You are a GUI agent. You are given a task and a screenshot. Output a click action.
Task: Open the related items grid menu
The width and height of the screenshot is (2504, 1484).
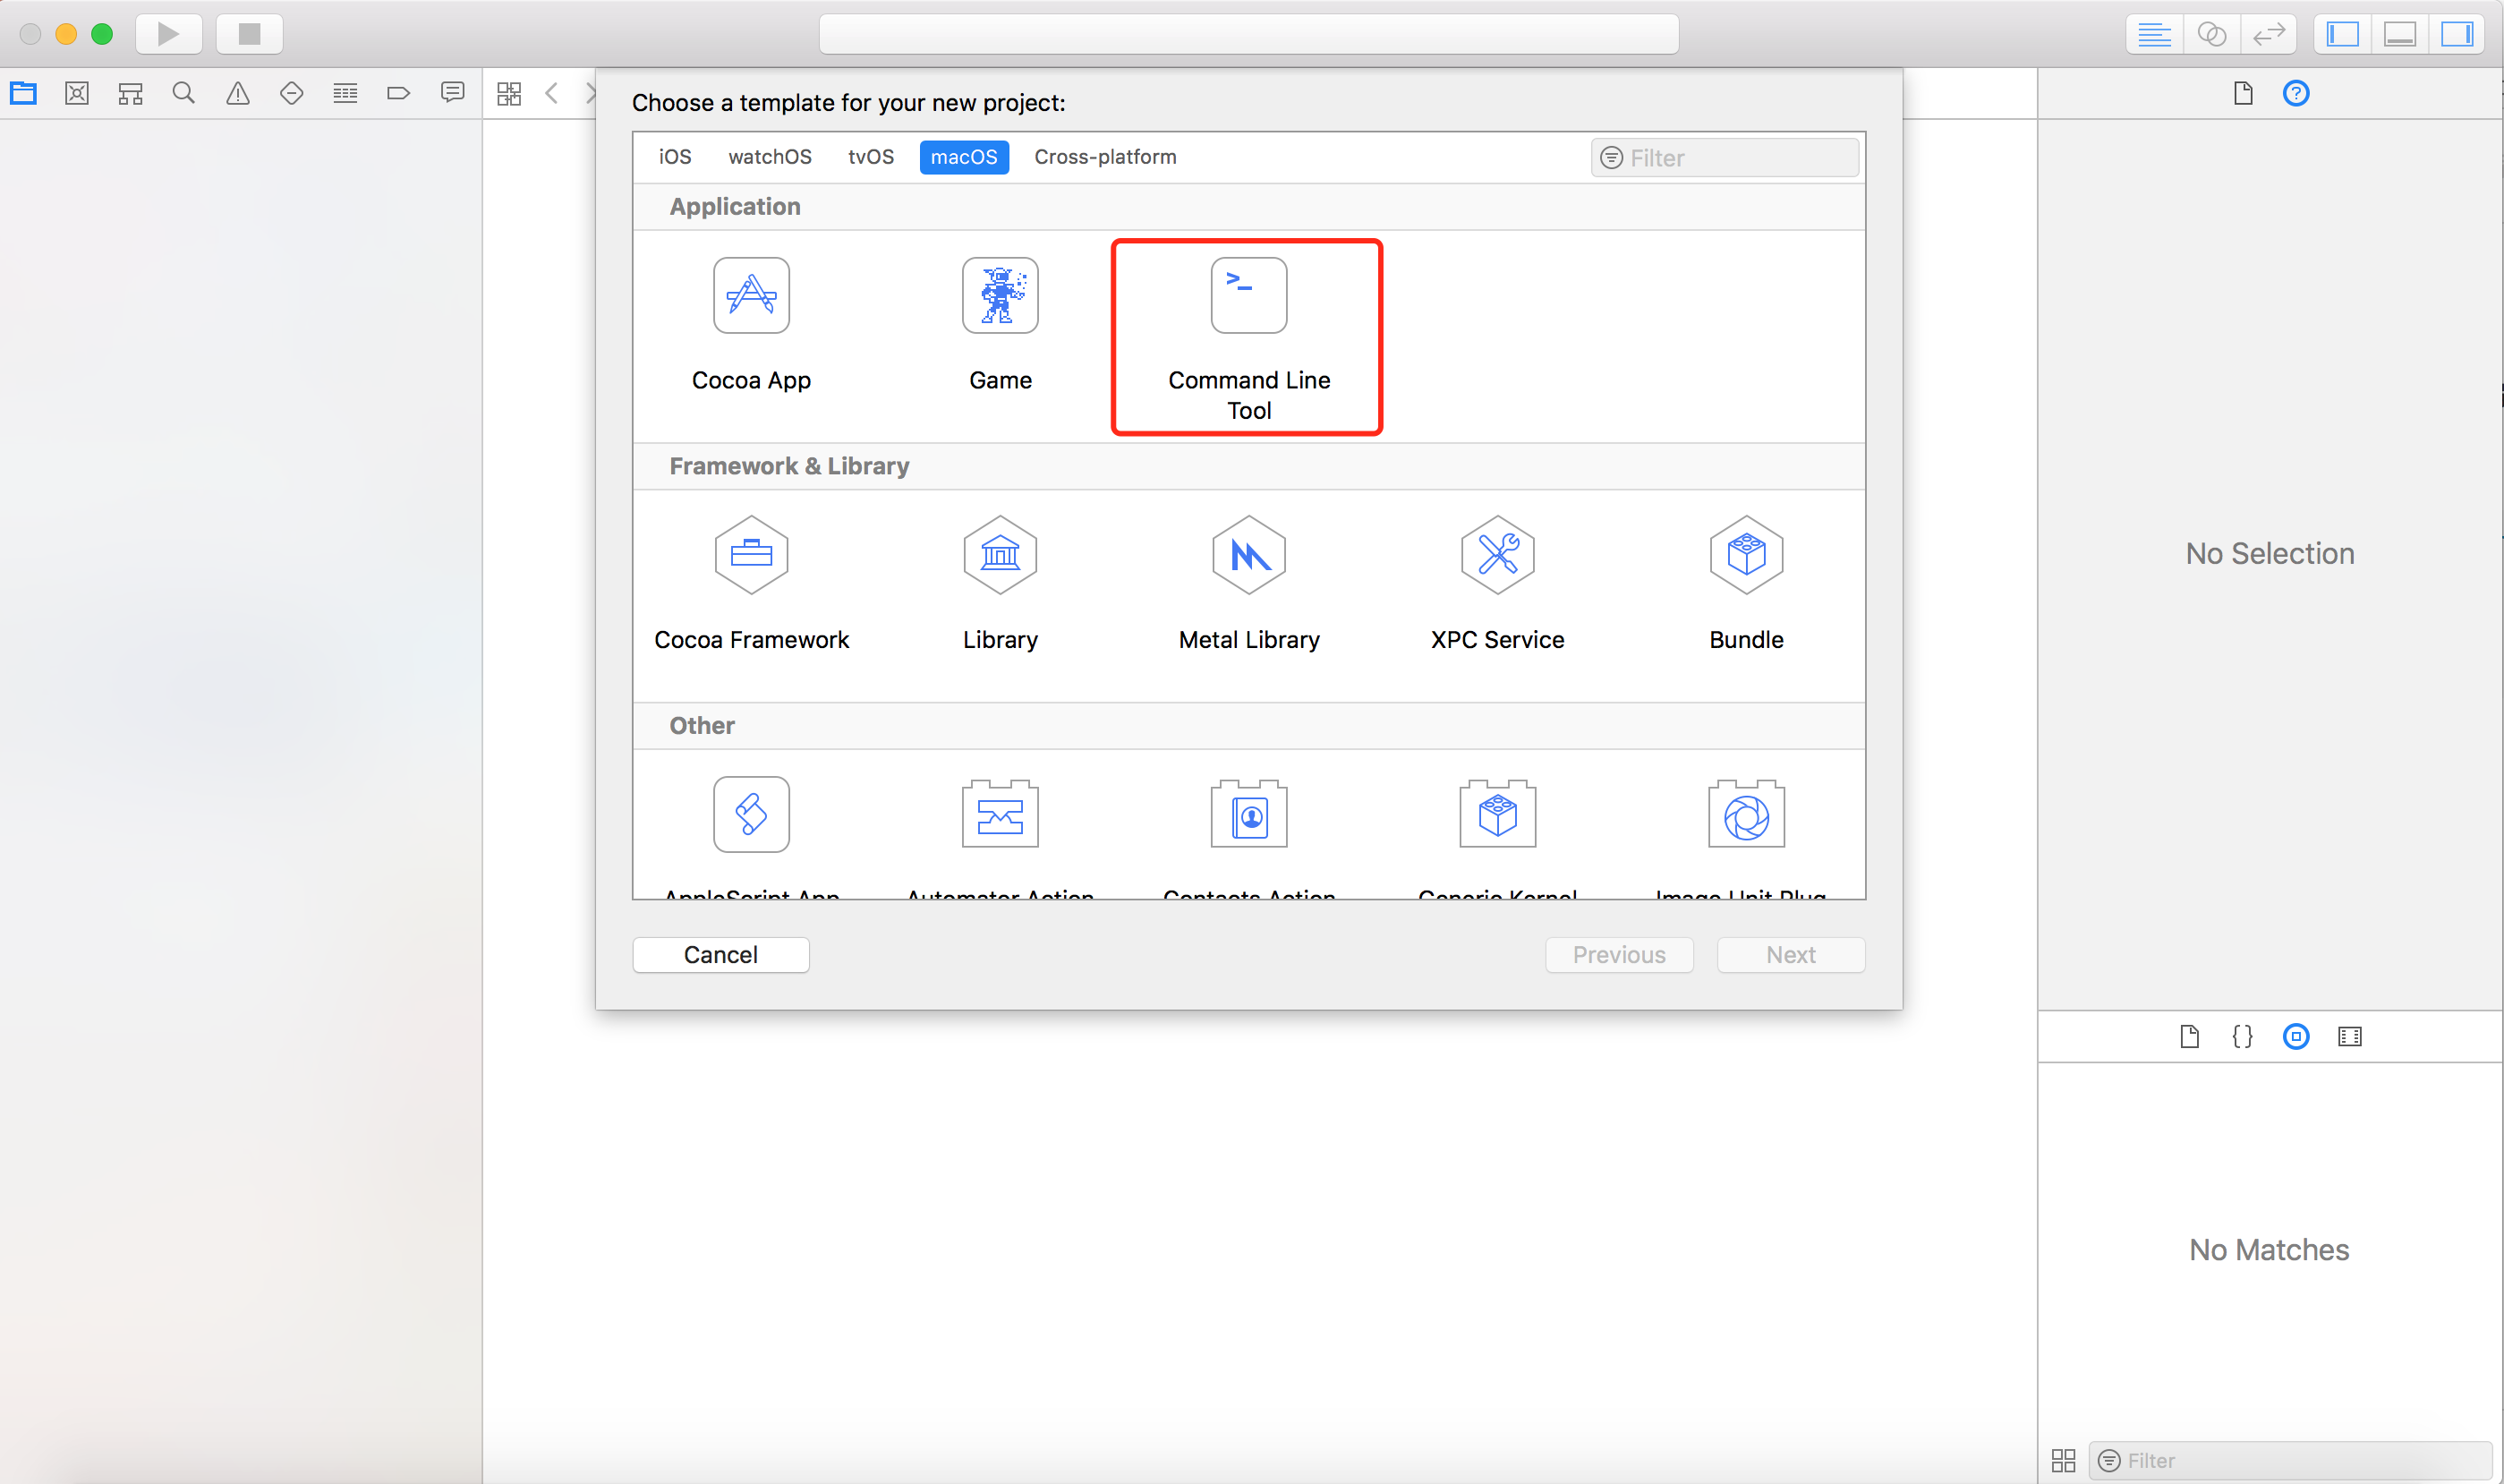[509, 93]
